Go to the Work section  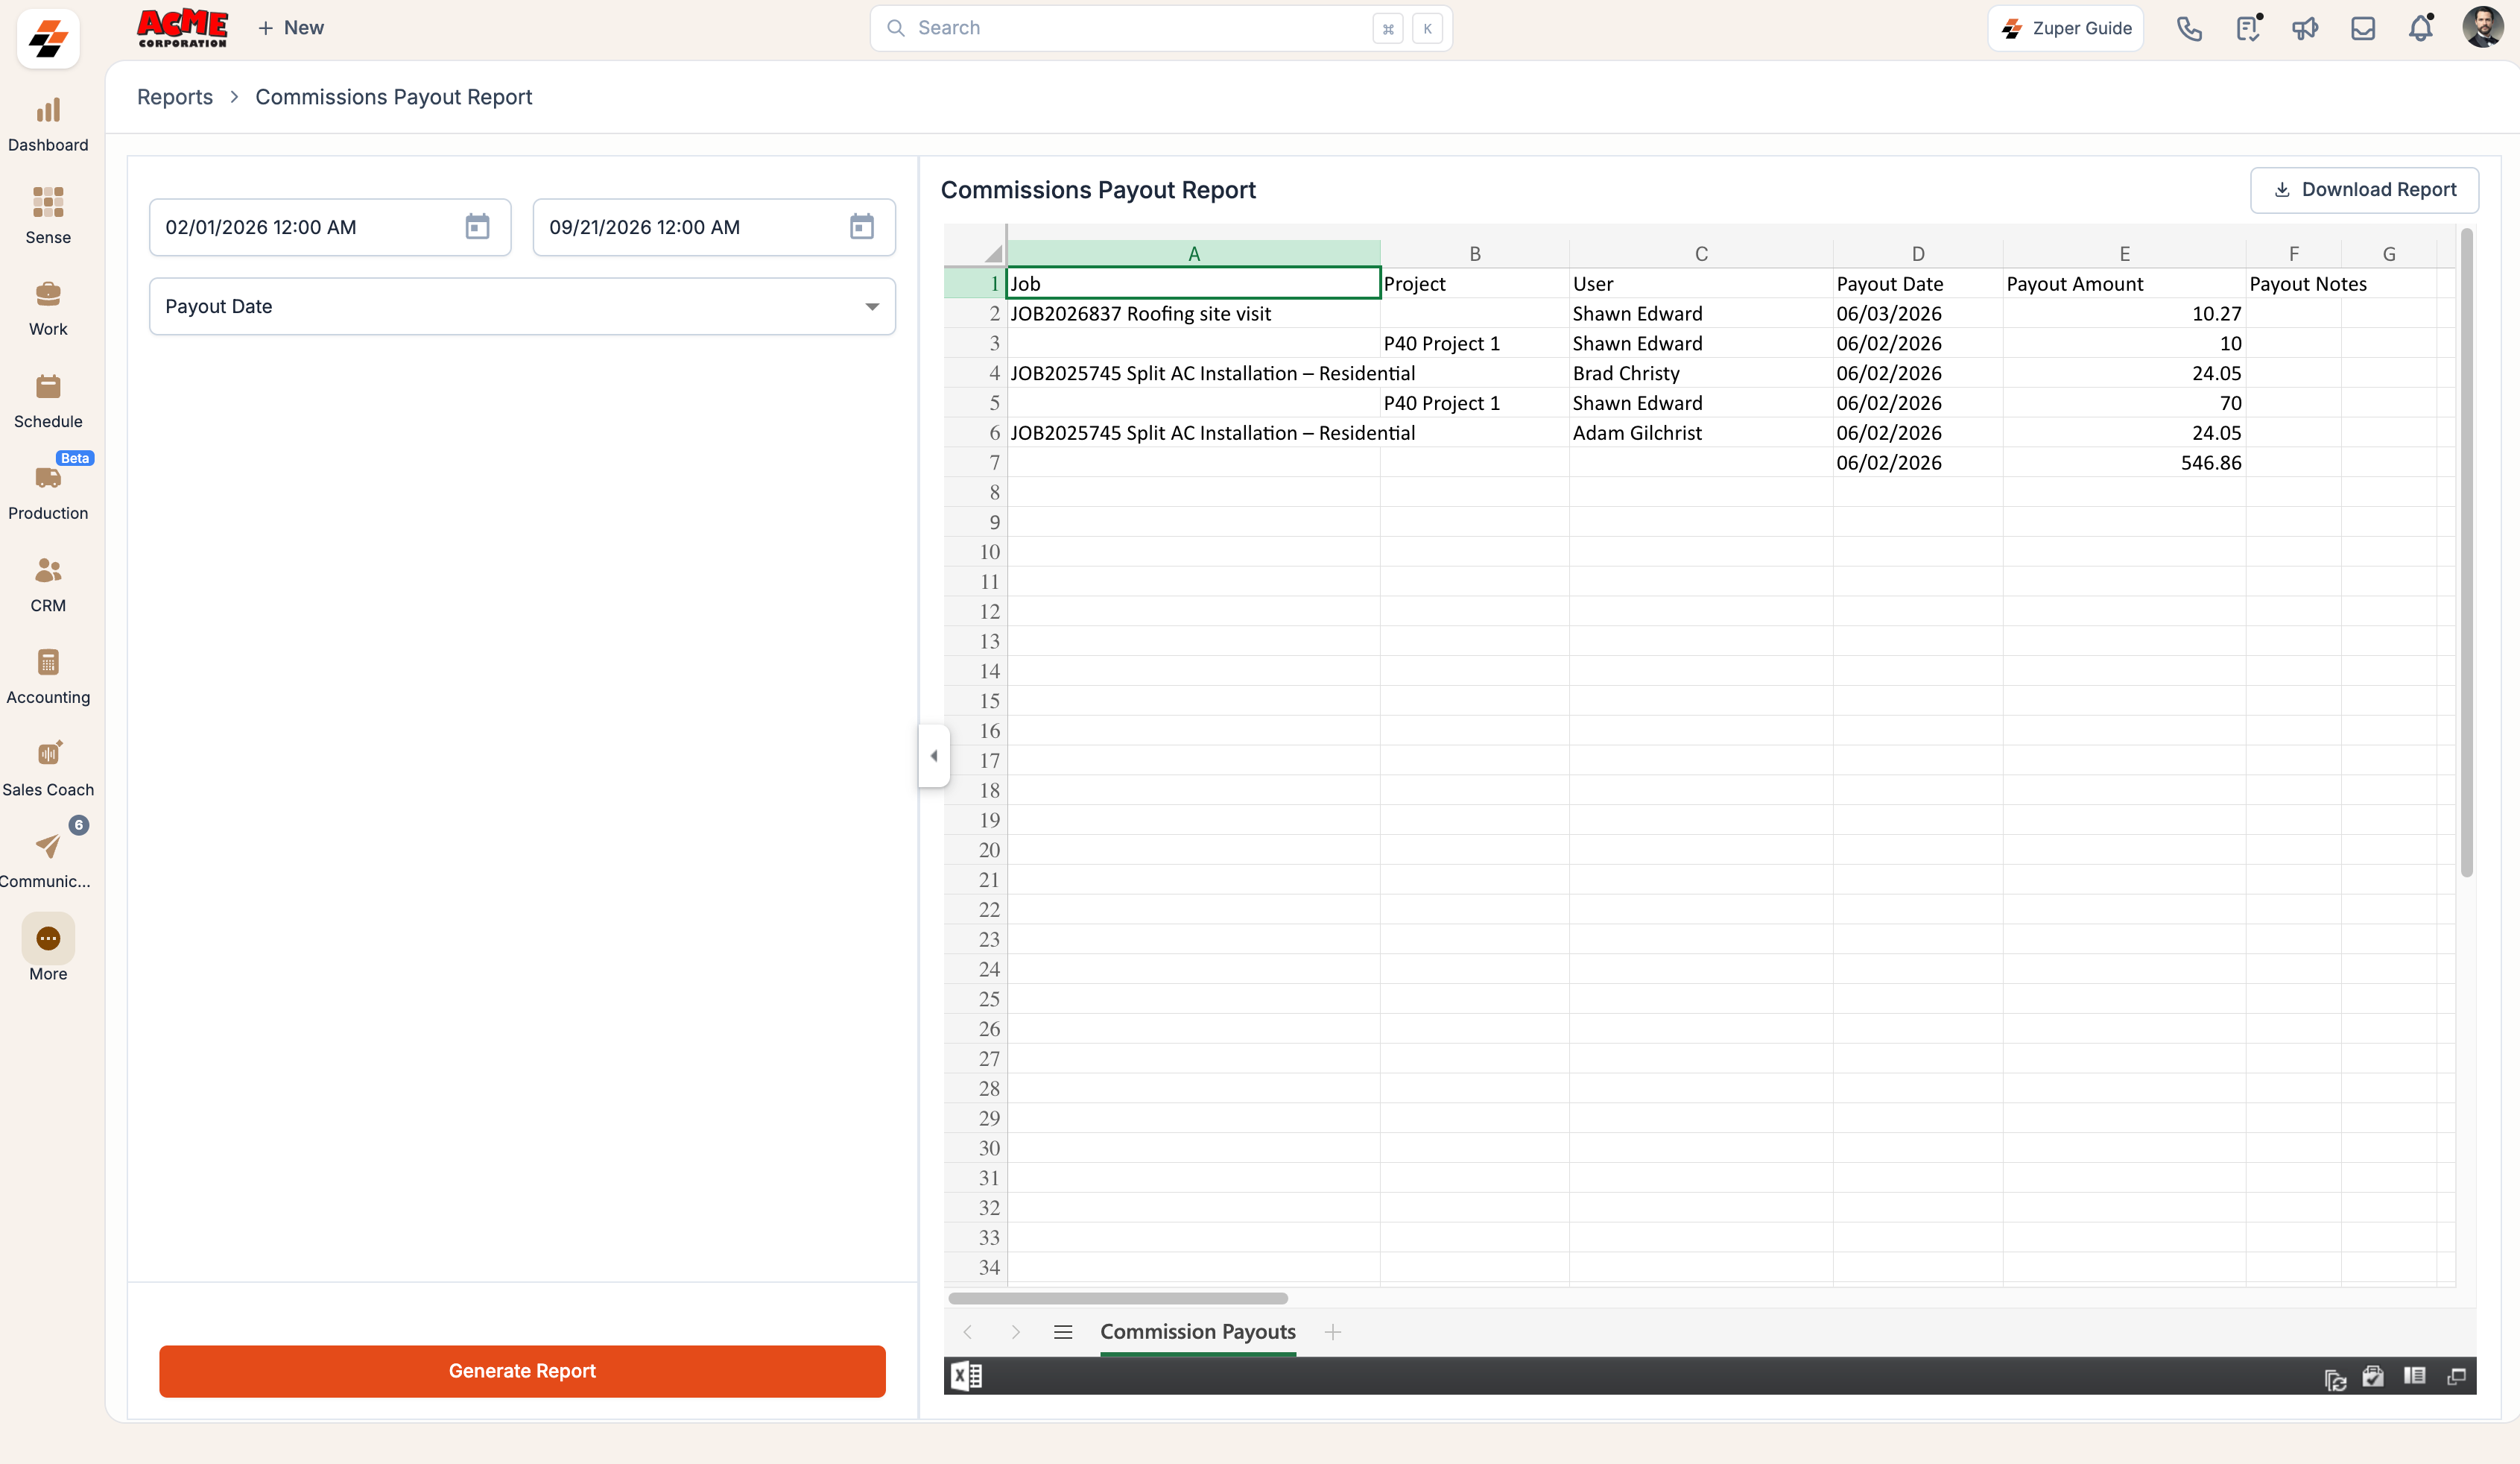coord(48,308)
